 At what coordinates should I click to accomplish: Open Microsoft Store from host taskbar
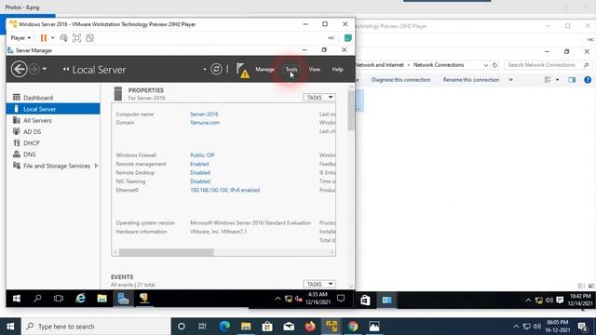tap(267, 327)
